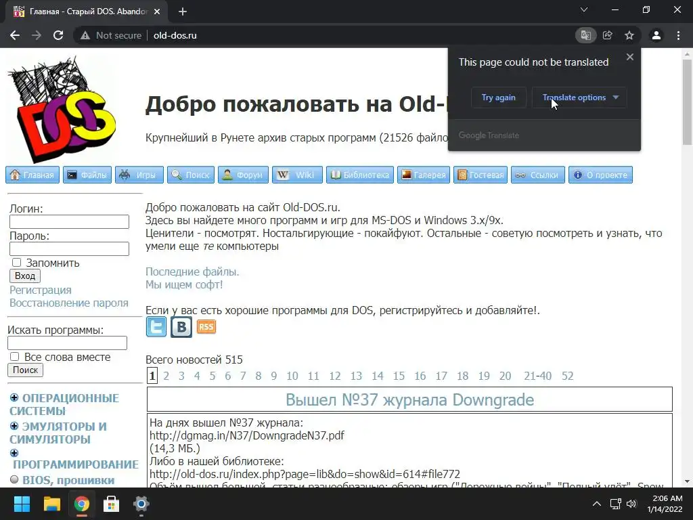Click Chrome icon in the taskbar

point(81,504)
